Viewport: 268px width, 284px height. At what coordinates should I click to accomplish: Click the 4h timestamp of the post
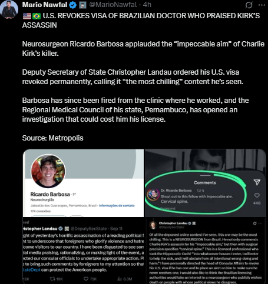147,5
